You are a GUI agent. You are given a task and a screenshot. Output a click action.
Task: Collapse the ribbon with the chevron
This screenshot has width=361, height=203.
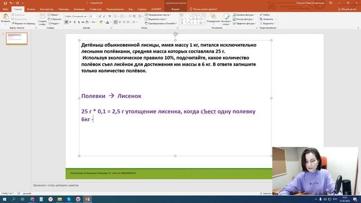(x=358, y=28)
